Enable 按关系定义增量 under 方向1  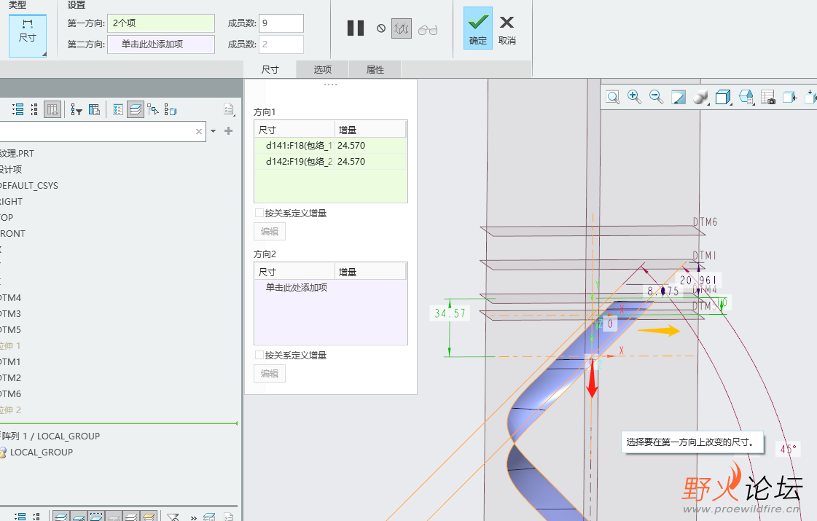[x=259, y=213]
